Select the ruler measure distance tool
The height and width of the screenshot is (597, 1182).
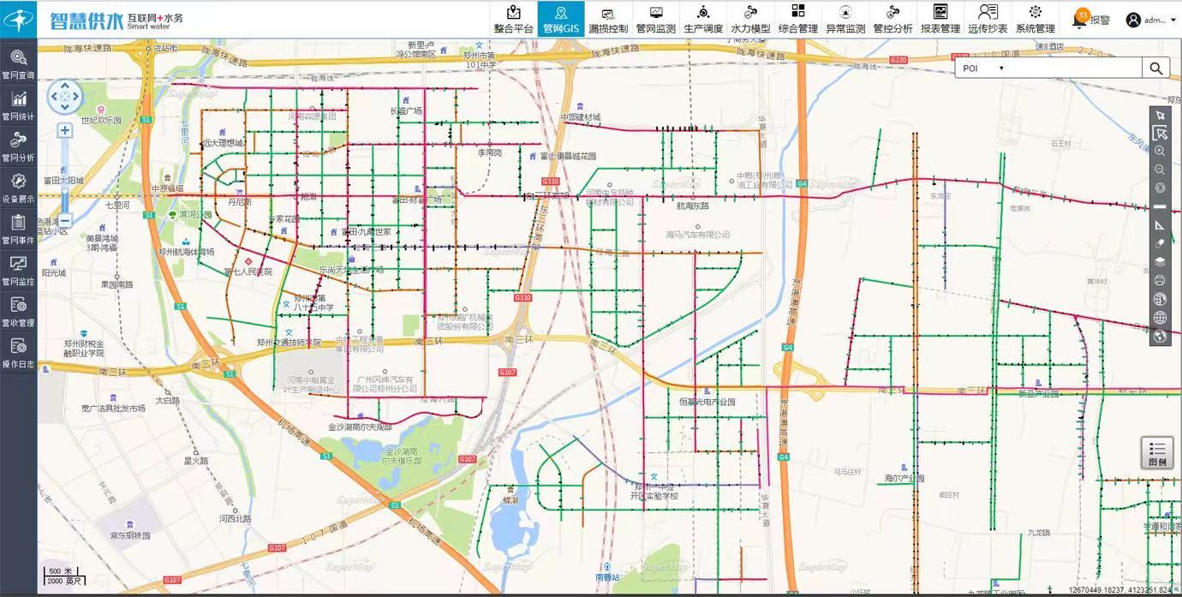tap(1160, 207)
